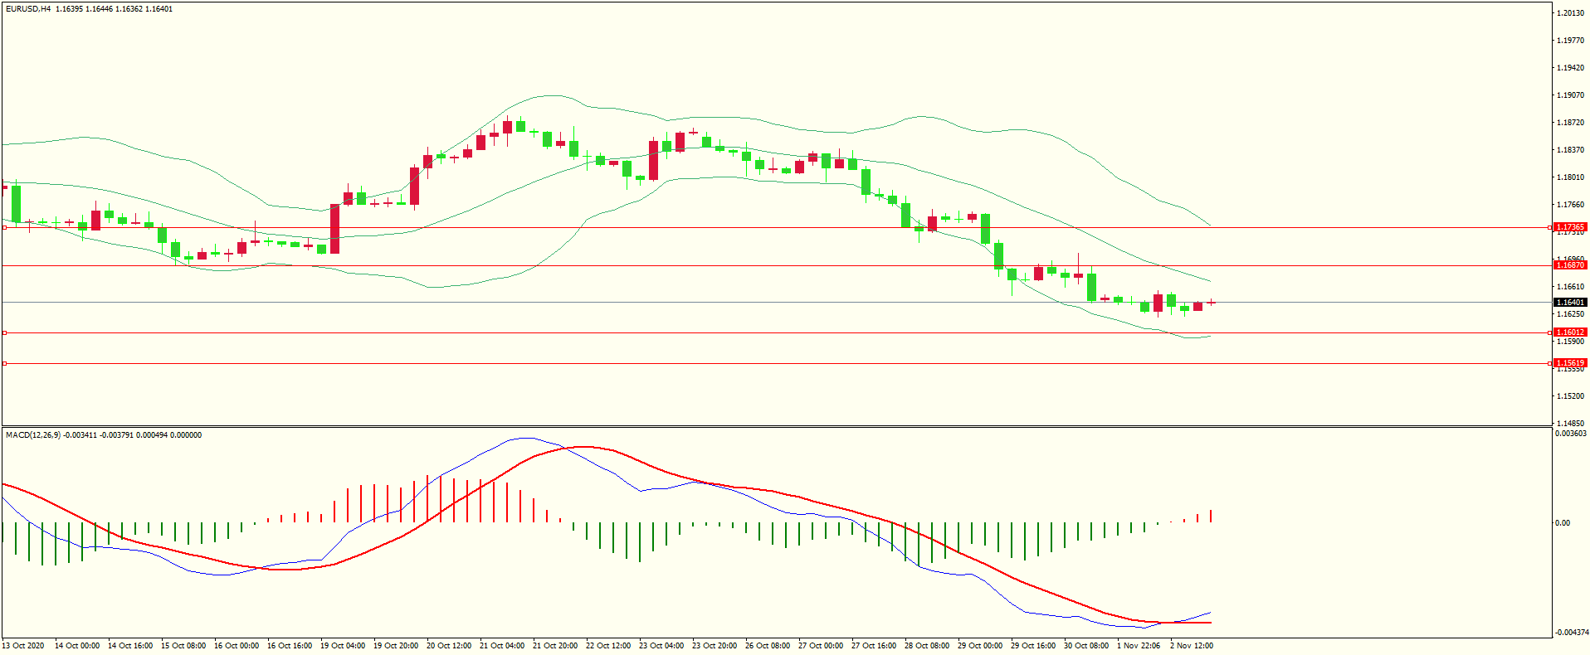Click the 14 Oct 16:00 time label
Screen dimensions: 1590x655
pyautogui.click(x=130, y=646)
